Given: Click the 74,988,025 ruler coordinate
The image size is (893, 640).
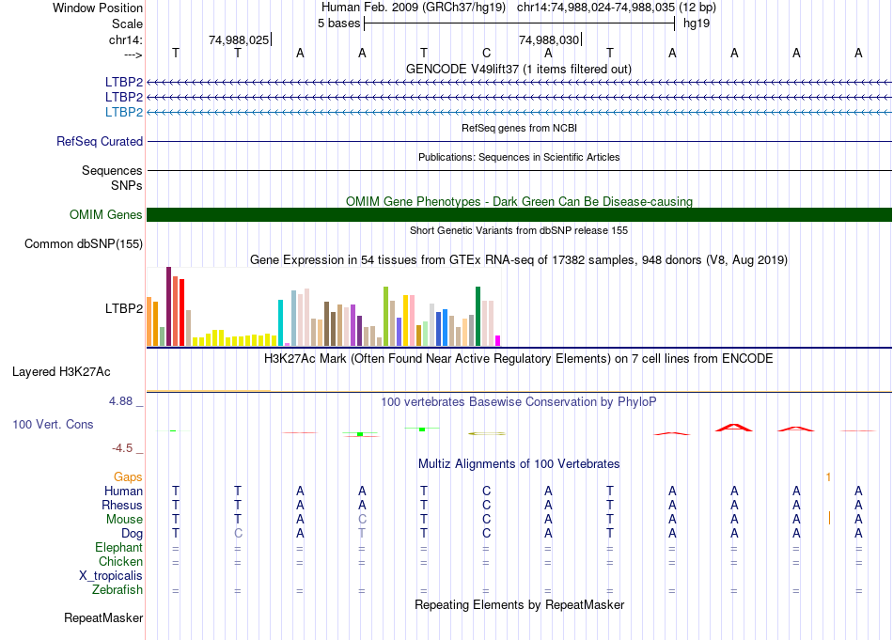Looking at the screenshot, I should [239, 39].
